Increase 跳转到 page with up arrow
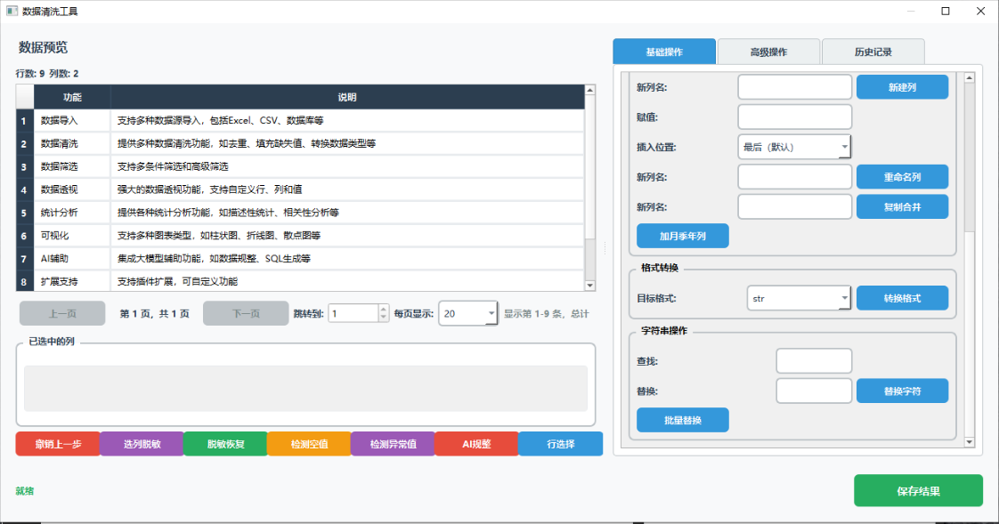The height and width of the screenshot is (524, 999). (x=384, y=309)
